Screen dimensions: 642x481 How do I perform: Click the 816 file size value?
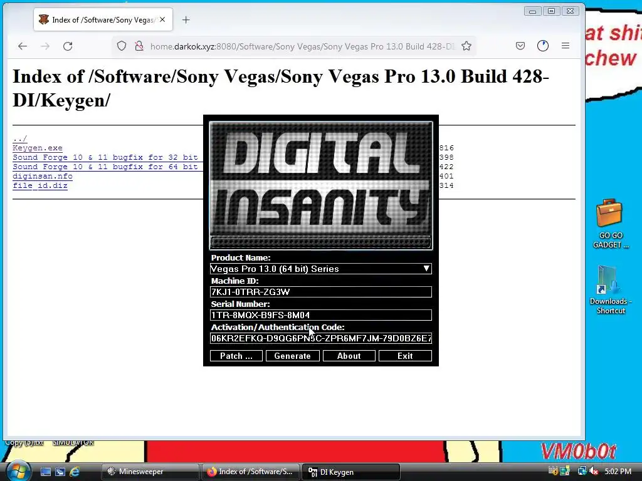(446, 148)
